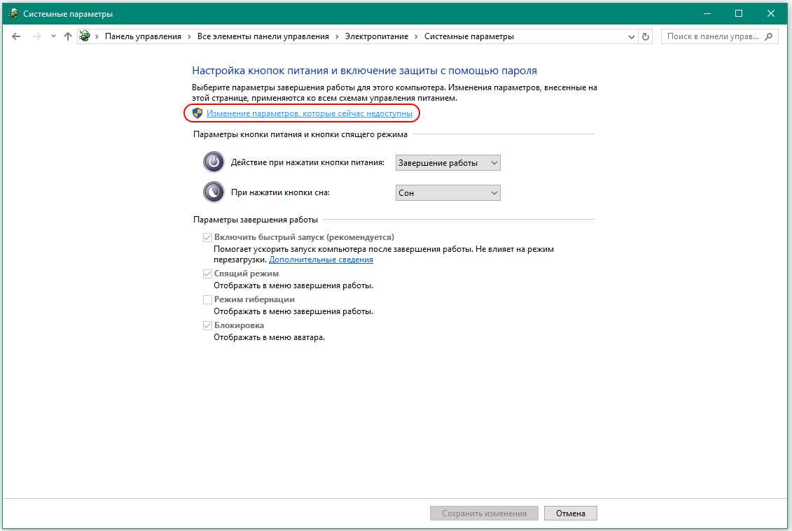
Task: Expand chevron after 'Электропитание' breadcrumb
Action: click(416, 36)
